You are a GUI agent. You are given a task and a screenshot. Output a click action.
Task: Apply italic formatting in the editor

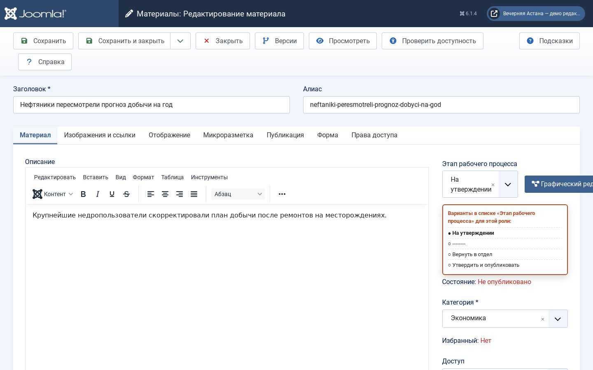[98, 194]
